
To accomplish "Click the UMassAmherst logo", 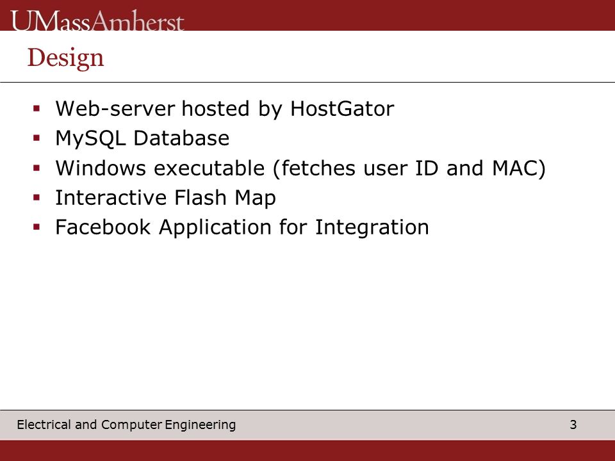I will [x=97, y=20].
